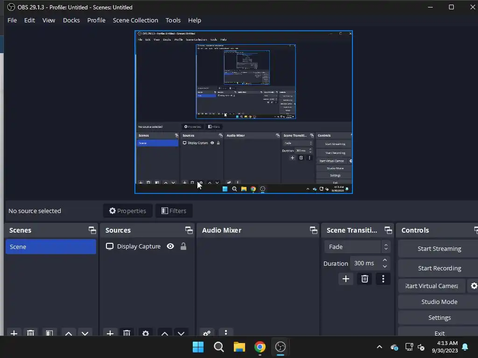Image resolution: width=478 pixels, height=358 pixels.
Task: Open the Edit menu
Action: [29, 20]
